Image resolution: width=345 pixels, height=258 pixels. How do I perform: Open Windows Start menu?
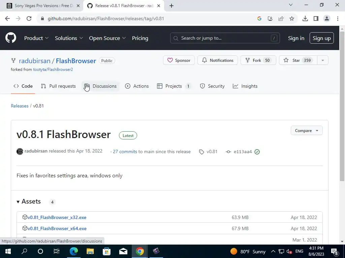tap(8, 251)
